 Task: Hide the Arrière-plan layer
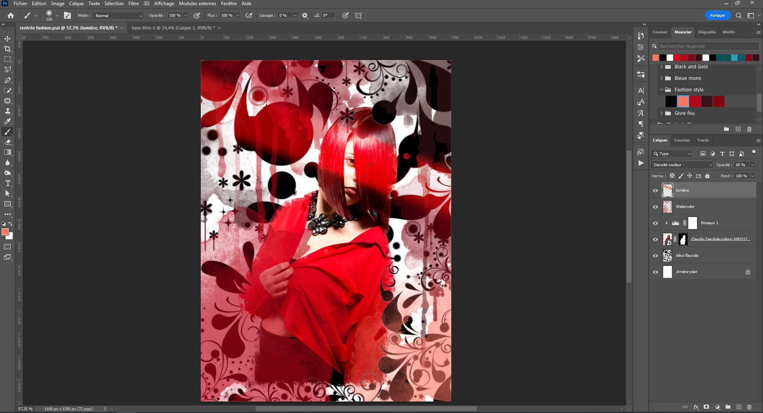[x=656, y=272]
